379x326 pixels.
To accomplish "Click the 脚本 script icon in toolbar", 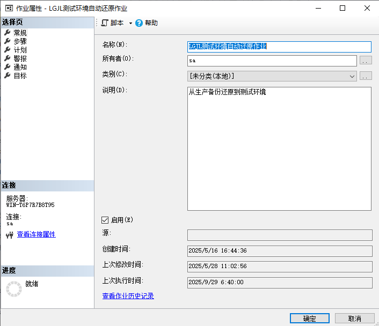I will (x=105, y=23).
